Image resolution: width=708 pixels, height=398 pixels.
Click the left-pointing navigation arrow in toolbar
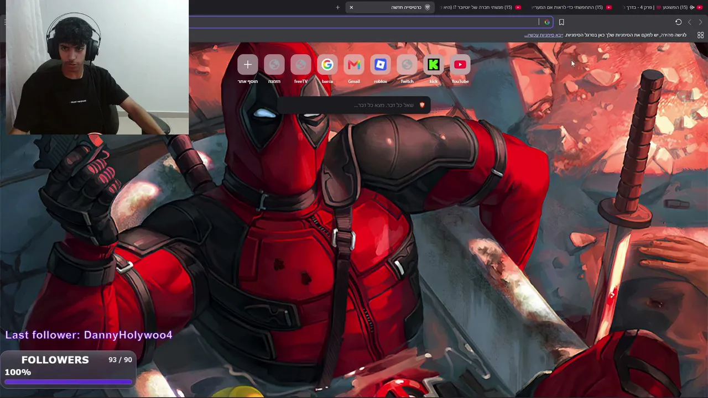pos(689,22)
